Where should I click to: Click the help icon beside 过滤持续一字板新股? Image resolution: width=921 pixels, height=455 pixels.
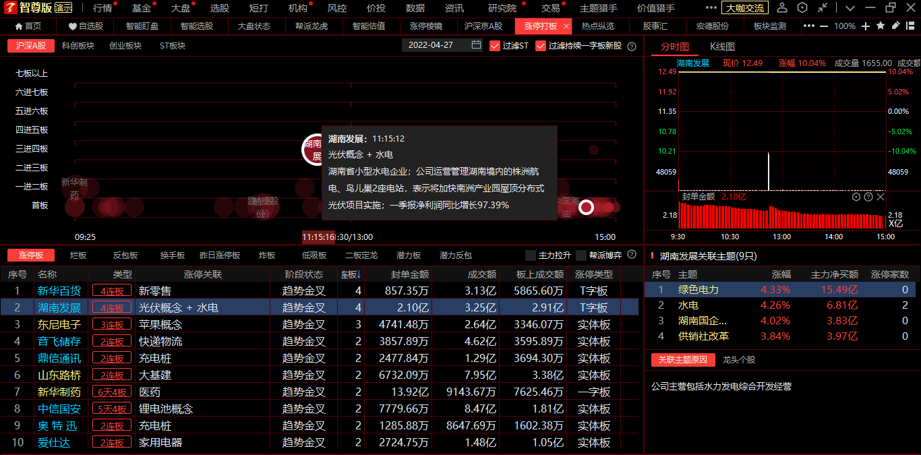(x=632, y=47)
